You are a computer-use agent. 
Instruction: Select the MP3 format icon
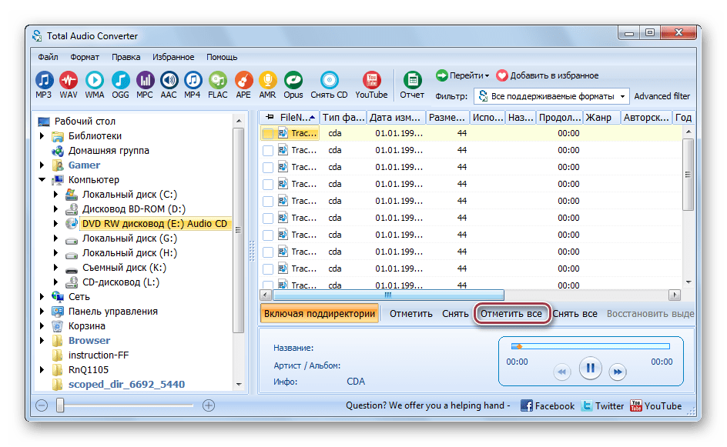[44, 81]
